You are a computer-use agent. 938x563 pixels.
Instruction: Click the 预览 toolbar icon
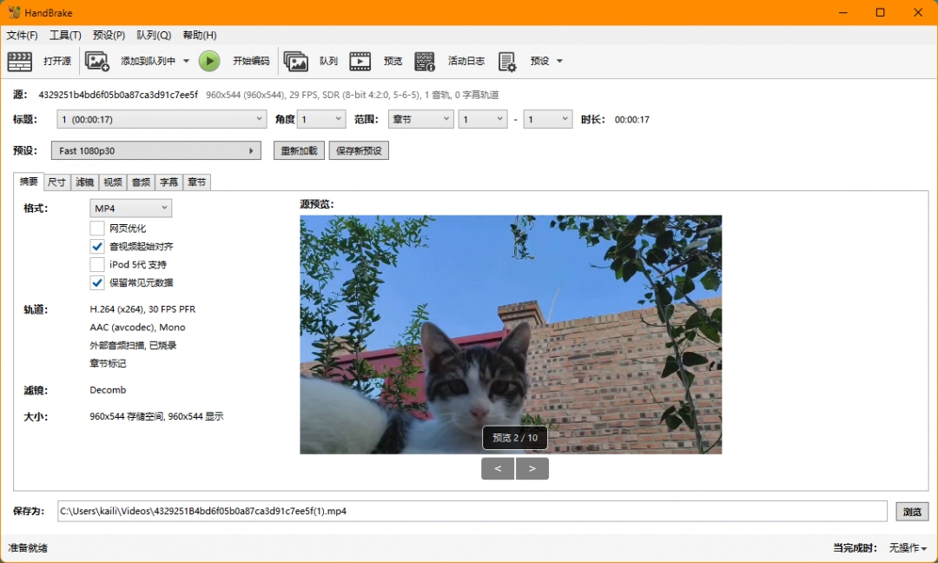coord(360,61)
